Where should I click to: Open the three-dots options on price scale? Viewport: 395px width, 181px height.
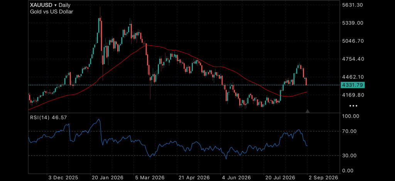click(x=353, y=106)
